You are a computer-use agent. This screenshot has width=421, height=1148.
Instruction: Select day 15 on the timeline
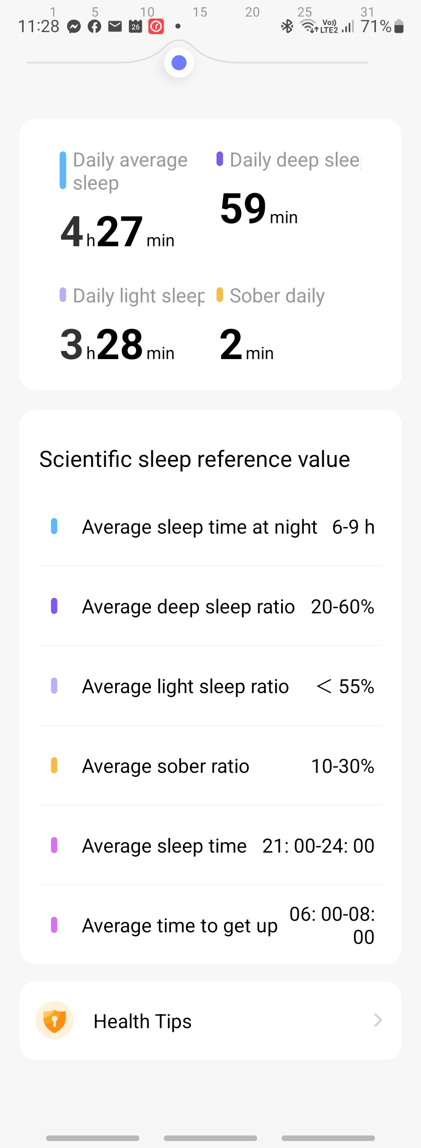tap(200, 12)
